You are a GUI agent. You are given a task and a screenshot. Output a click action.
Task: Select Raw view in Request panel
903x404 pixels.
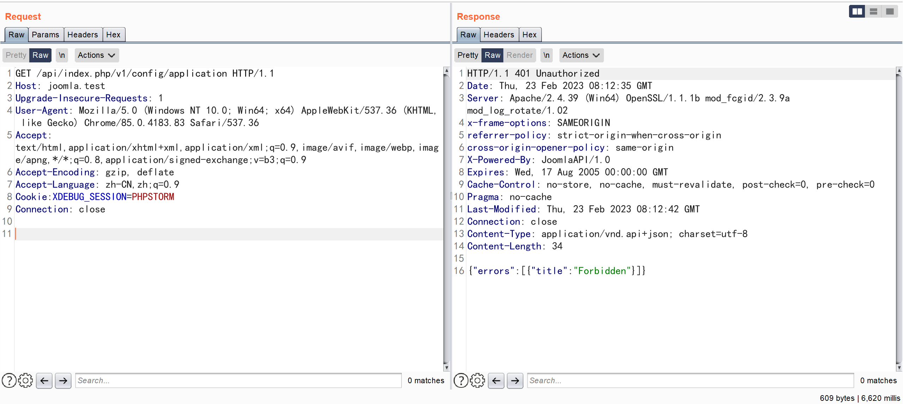[40, 55]
